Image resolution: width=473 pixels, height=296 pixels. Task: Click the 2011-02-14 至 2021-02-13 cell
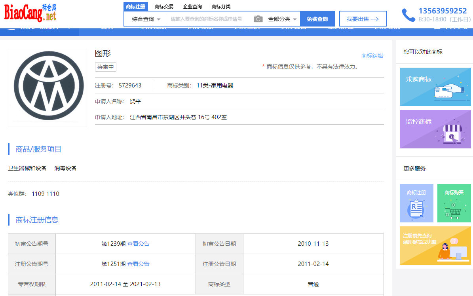click(x=125, y=284)
